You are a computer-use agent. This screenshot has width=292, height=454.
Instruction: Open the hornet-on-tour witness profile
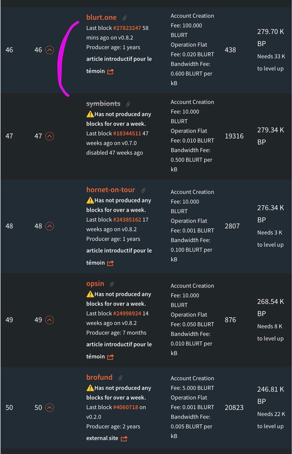coord(111,190)
